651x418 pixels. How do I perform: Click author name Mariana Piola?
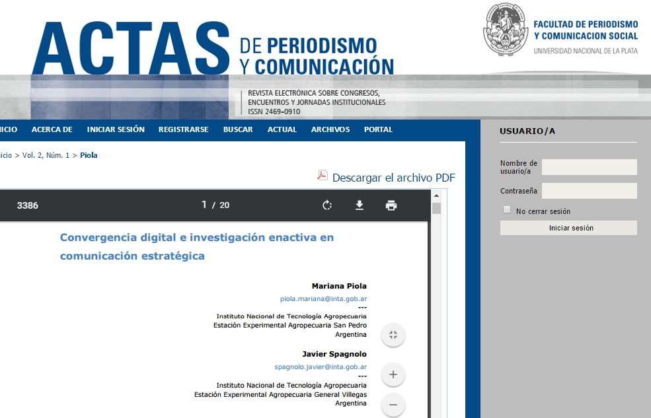[339, 286]
